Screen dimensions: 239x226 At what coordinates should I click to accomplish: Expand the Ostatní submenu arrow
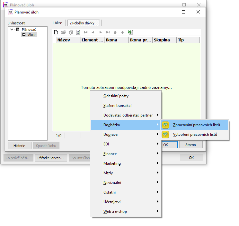(x=158, y=192)
